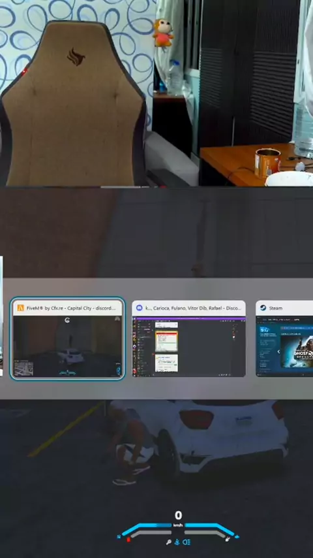Viewport: 313px width, 558px height.
Task: Click the Steam logo icon in switcher
Action: 263,308
